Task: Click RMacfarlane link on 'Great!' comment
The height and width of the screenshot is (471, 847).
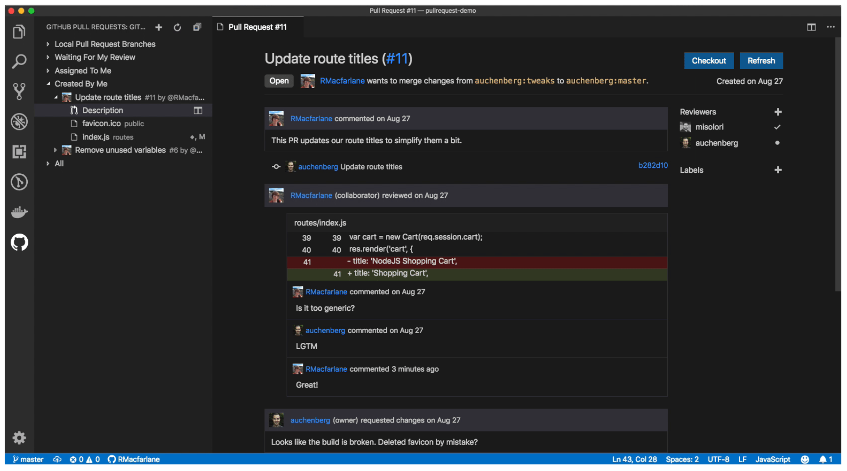Action: point(326,369)
